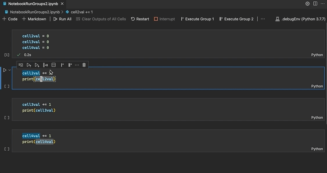Click the Debug Cell icon
Image resolution: width=327 pixels, height=173 pixels.
(45, 65)
